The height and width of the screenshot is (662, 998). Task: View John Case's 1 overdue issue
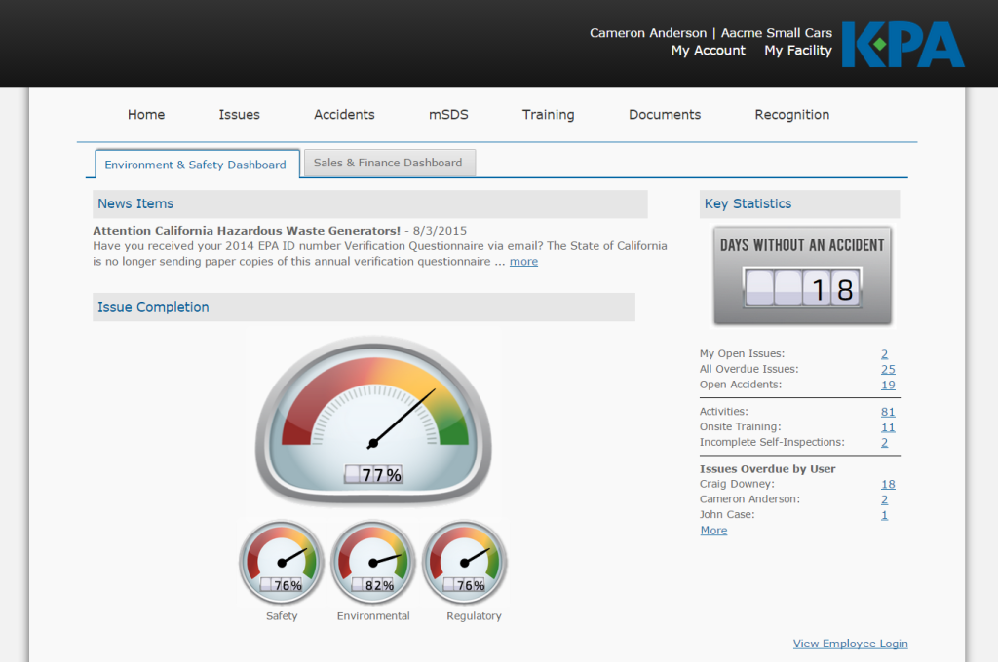[x=884, y=515]
